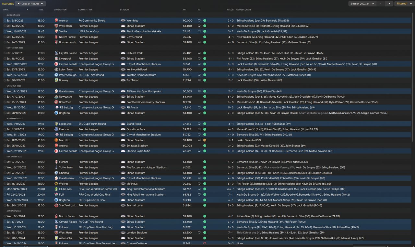
Task: Click the eye icon in the view selector
Action: tap(19, 4)
